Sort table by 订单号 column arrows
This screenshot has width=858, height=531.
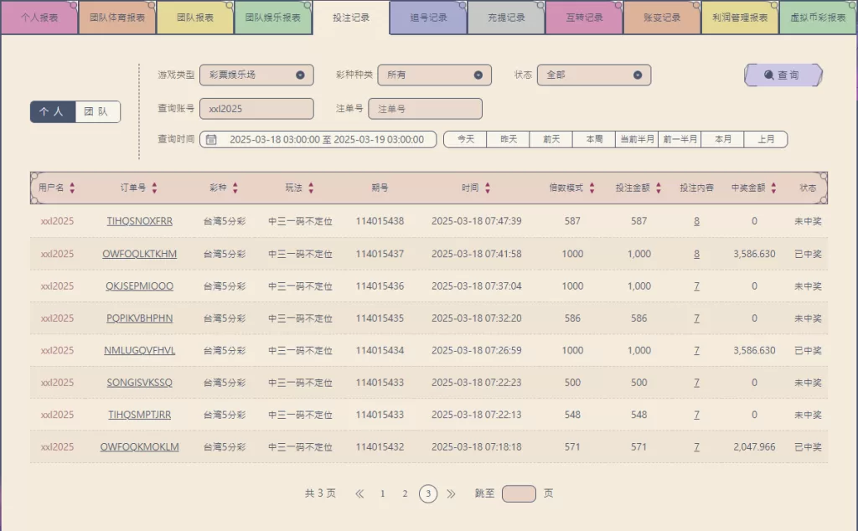coord(154,188)
